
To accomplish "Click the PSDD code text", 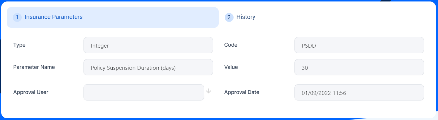I will [308, 46].
